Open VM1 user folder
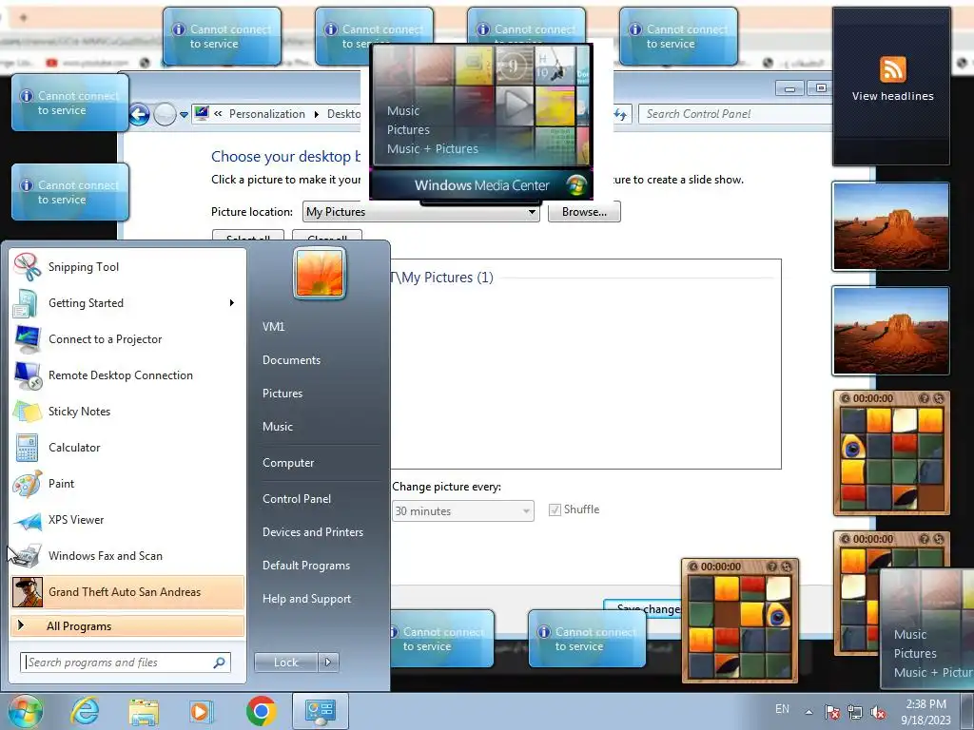 [x=273, y=327]
